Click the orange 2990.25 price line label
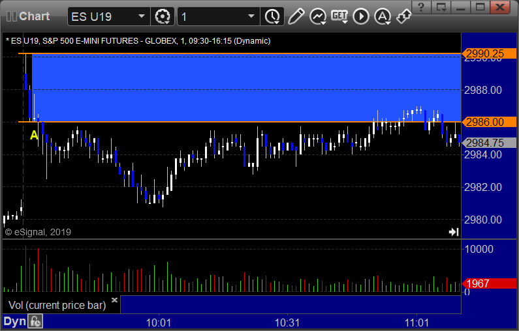The width and height of the screenshot is (519, 331). 489,53
